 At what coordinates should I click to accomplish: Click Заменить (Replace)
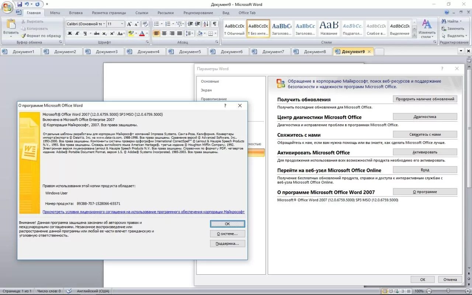click(453, 28)
